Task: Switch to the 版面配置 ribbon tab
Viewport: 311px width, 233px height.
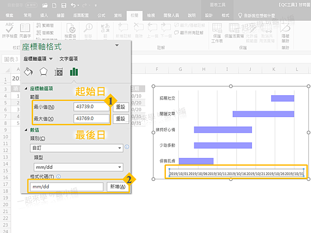Action: click(x=81, y=15)
